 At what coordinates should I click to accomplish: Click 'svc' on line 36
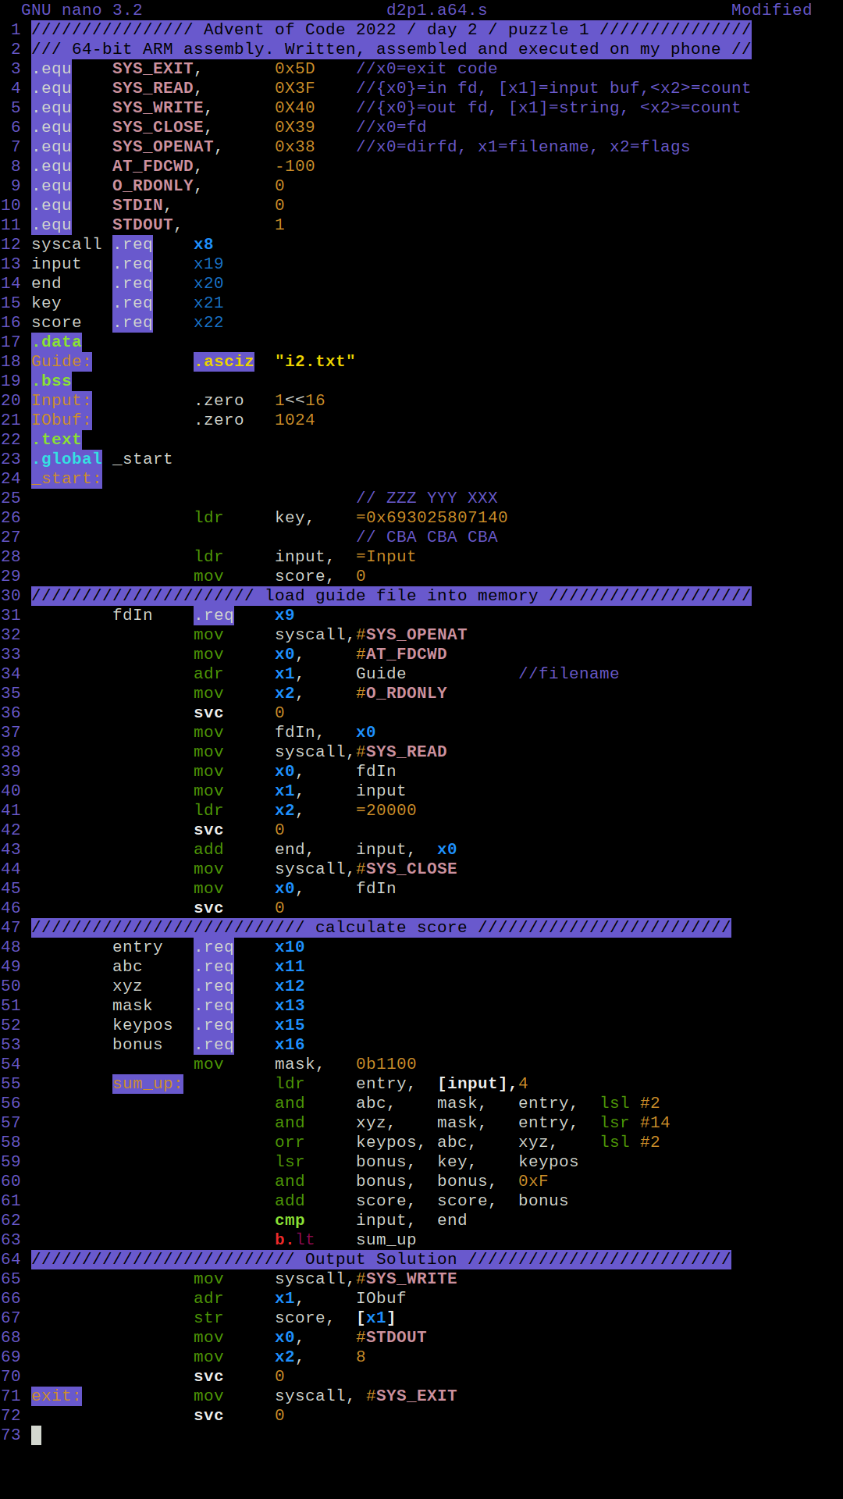tap(208, 713)
